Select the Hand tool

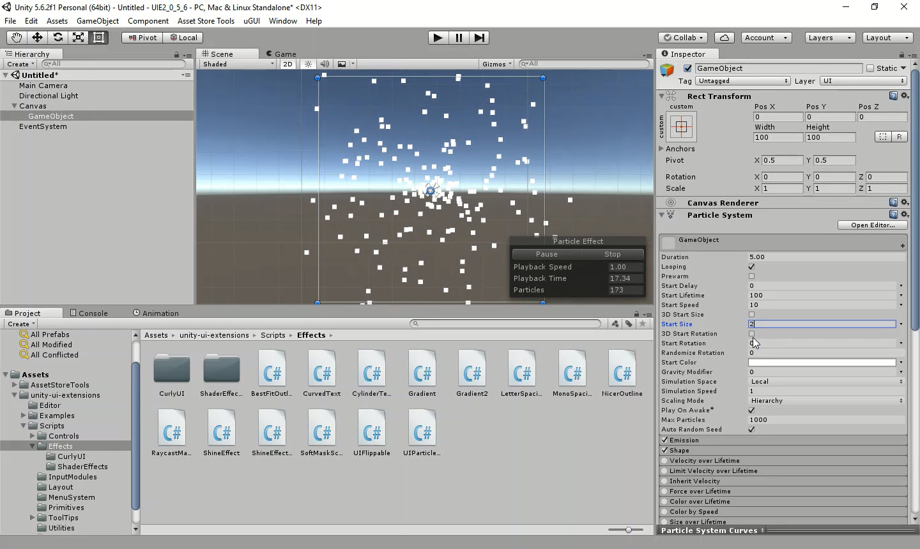[17, 38]
